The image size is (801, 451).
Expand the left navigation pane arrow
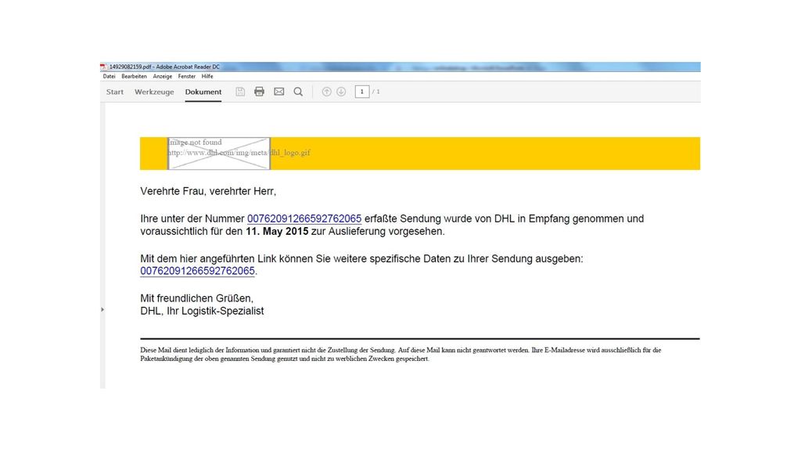point(102,309)
